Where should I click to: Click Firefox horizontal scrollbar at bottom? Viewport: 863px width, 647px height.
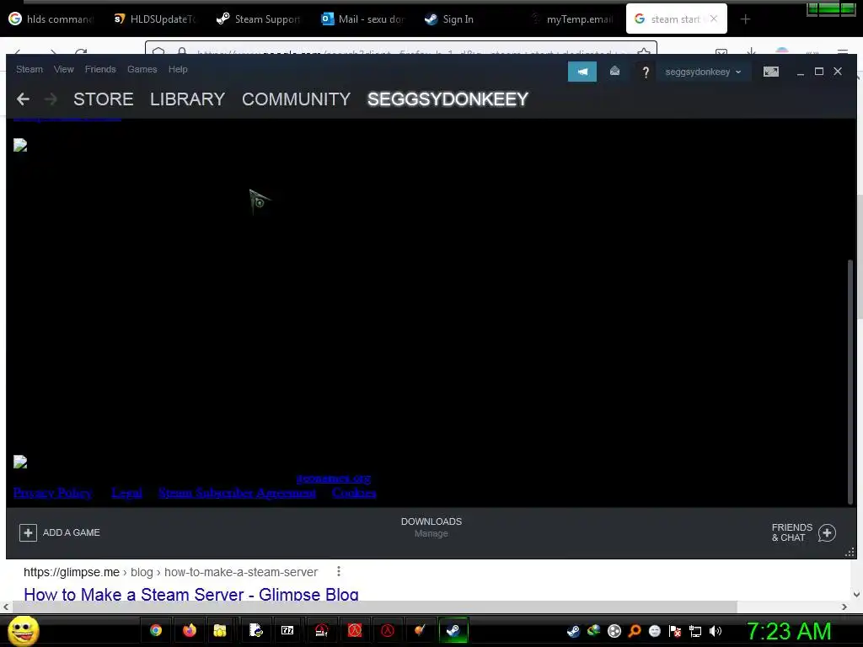[x=374, y=607]
